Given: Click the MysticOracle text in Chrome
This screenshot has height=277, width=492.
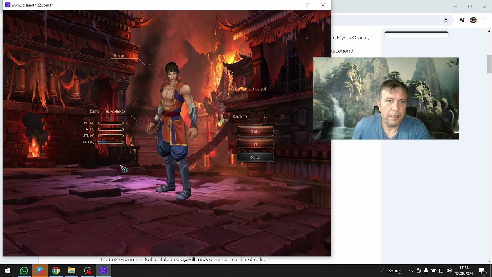Looking at the screenshot, I should tap(353, 38).
